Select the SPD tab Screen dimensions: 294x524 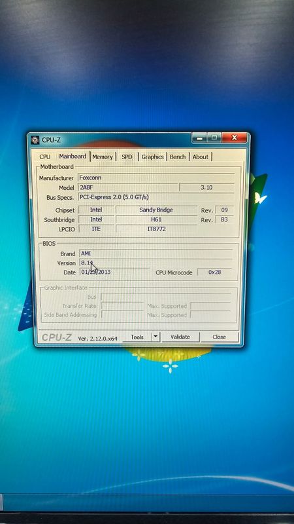pyautogui.click(x=127, y=157)
